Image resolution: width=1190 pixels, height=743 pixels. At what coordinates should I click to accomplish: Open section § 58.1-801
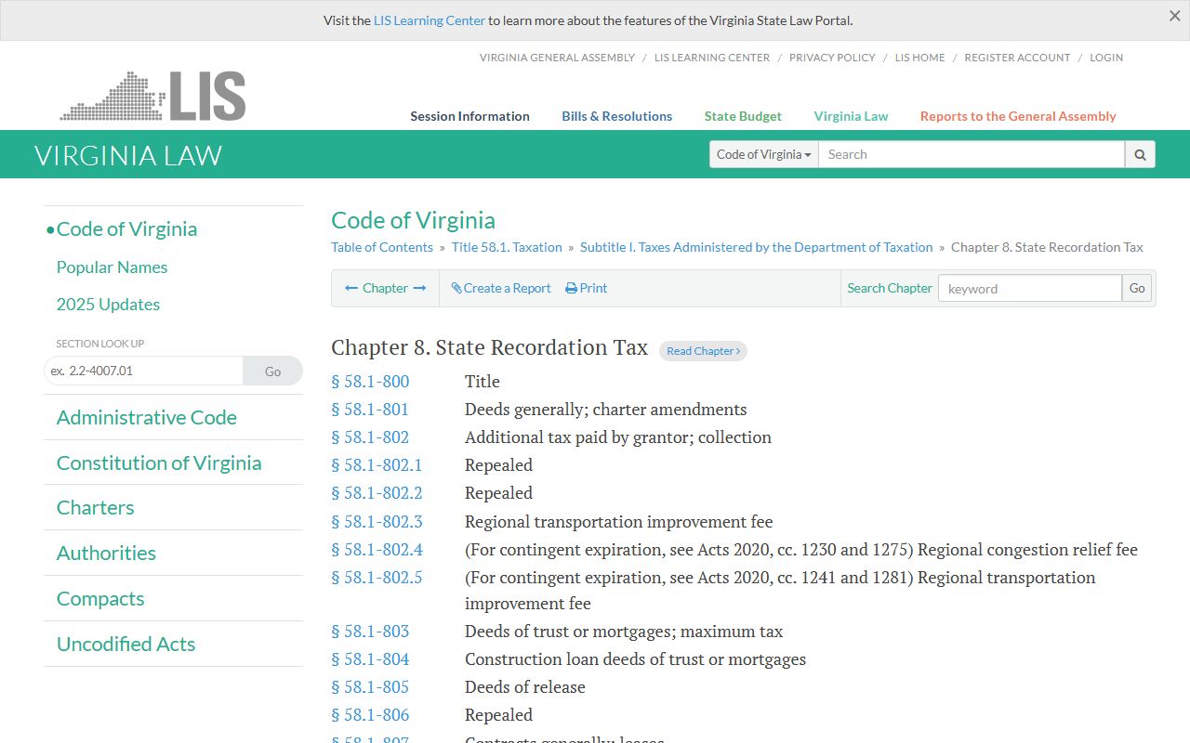pos(370,410)
